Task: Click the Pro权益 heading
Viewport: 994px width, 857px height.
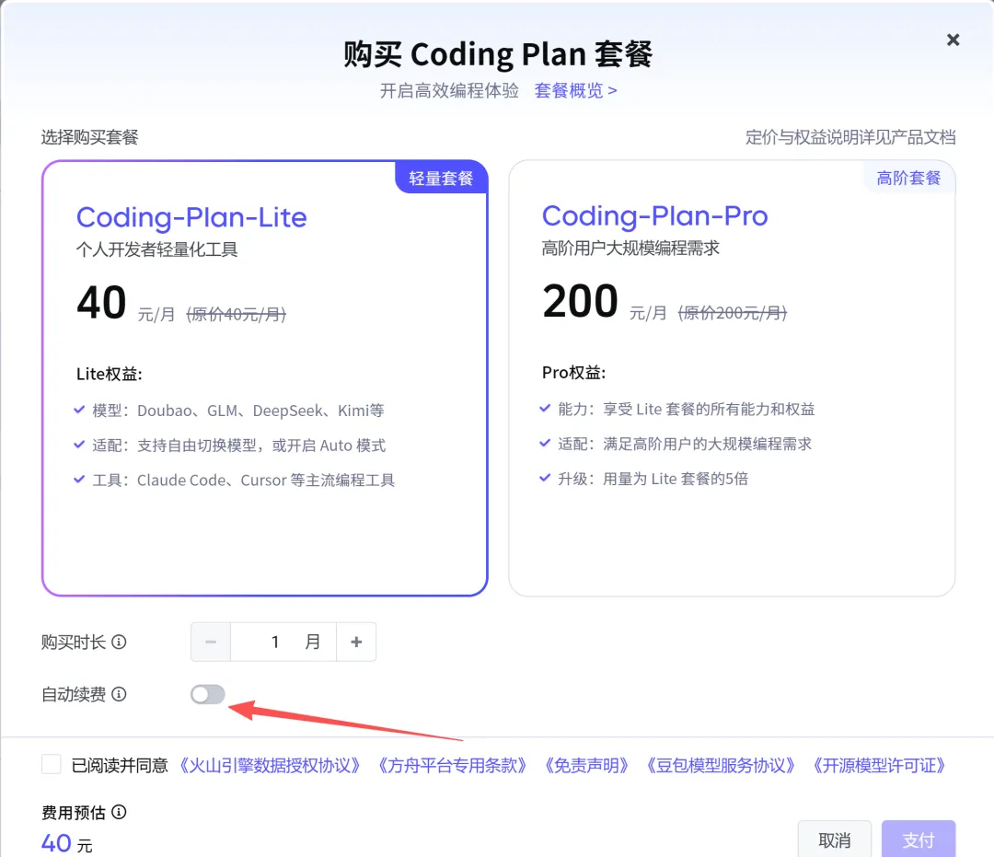Action: click(x=573, y=373)
